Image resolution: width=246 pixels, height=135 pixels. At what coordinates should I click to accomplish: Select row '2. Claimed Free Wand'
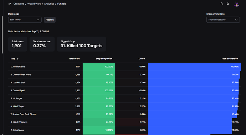(x=124, y=75)
